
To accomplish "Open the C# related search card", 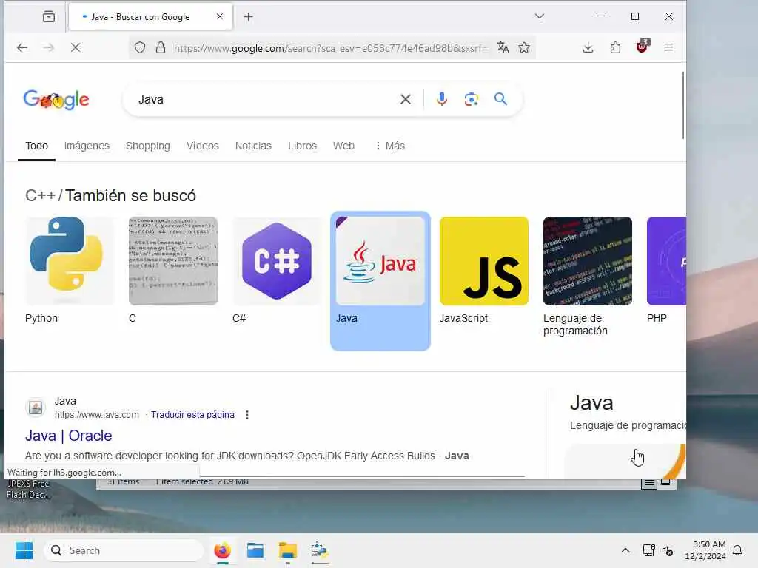I will 277,271.
